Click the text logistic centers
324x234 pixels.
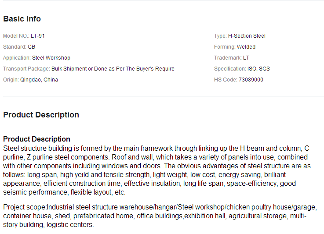(70, 224)
